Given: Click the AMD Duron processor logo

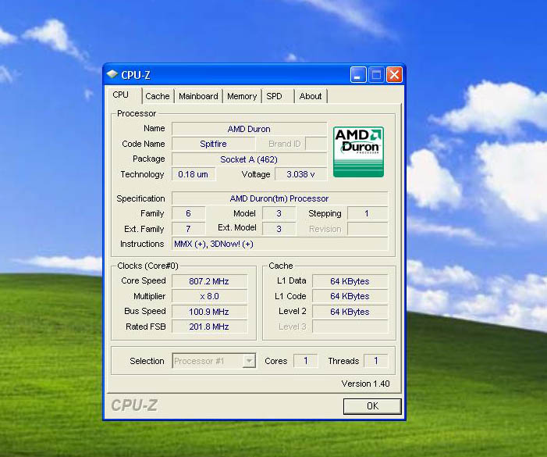Looking at the screenshot, I should (358, 152).
